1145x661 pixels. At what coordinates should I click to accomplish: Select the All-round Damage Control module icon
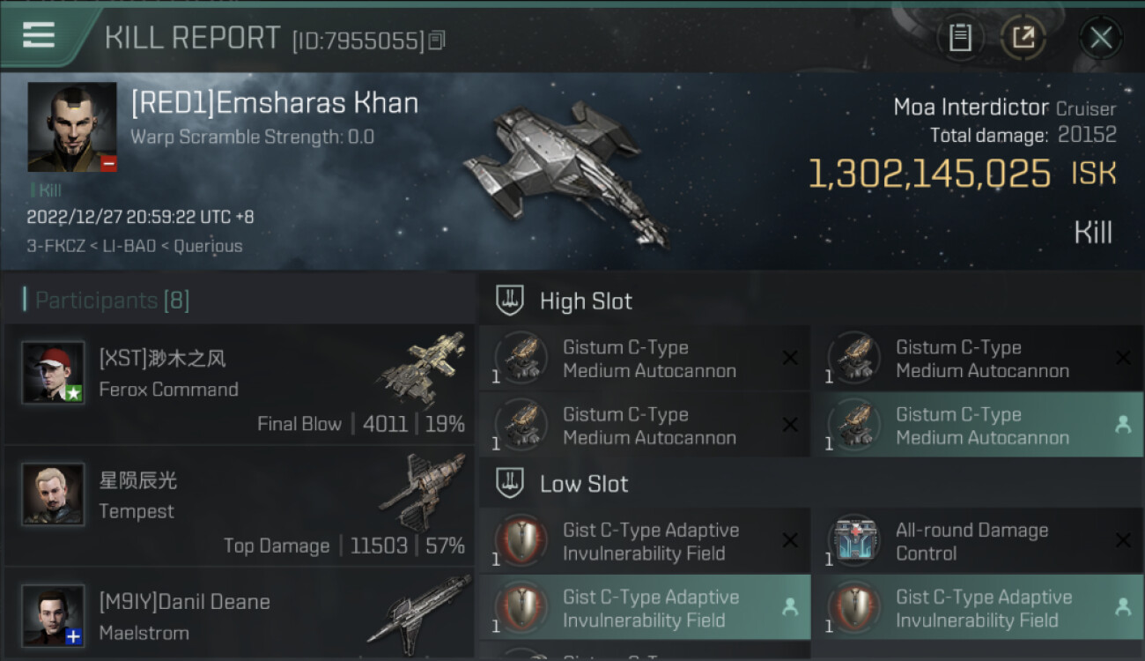[854, 540]
